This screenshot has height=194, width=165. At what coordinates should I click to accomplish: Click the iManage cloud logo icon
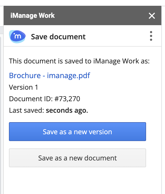click(17, 36)
